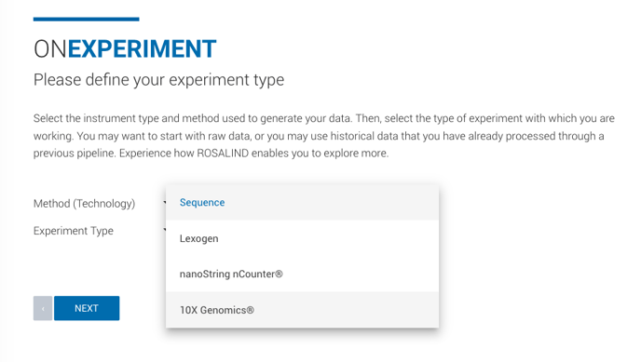Click the arrow icon next to Method (Technology)
The width and height of the screenshot is (641, 362).
click(x=164, y=202)
